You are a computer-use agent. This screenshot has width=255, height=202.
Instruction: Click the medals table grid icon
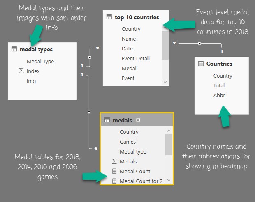click(107, 120)
